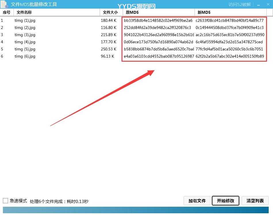273x215 pixels.
Task: Click the application icon in the title bar
Action: pos(4,4)
